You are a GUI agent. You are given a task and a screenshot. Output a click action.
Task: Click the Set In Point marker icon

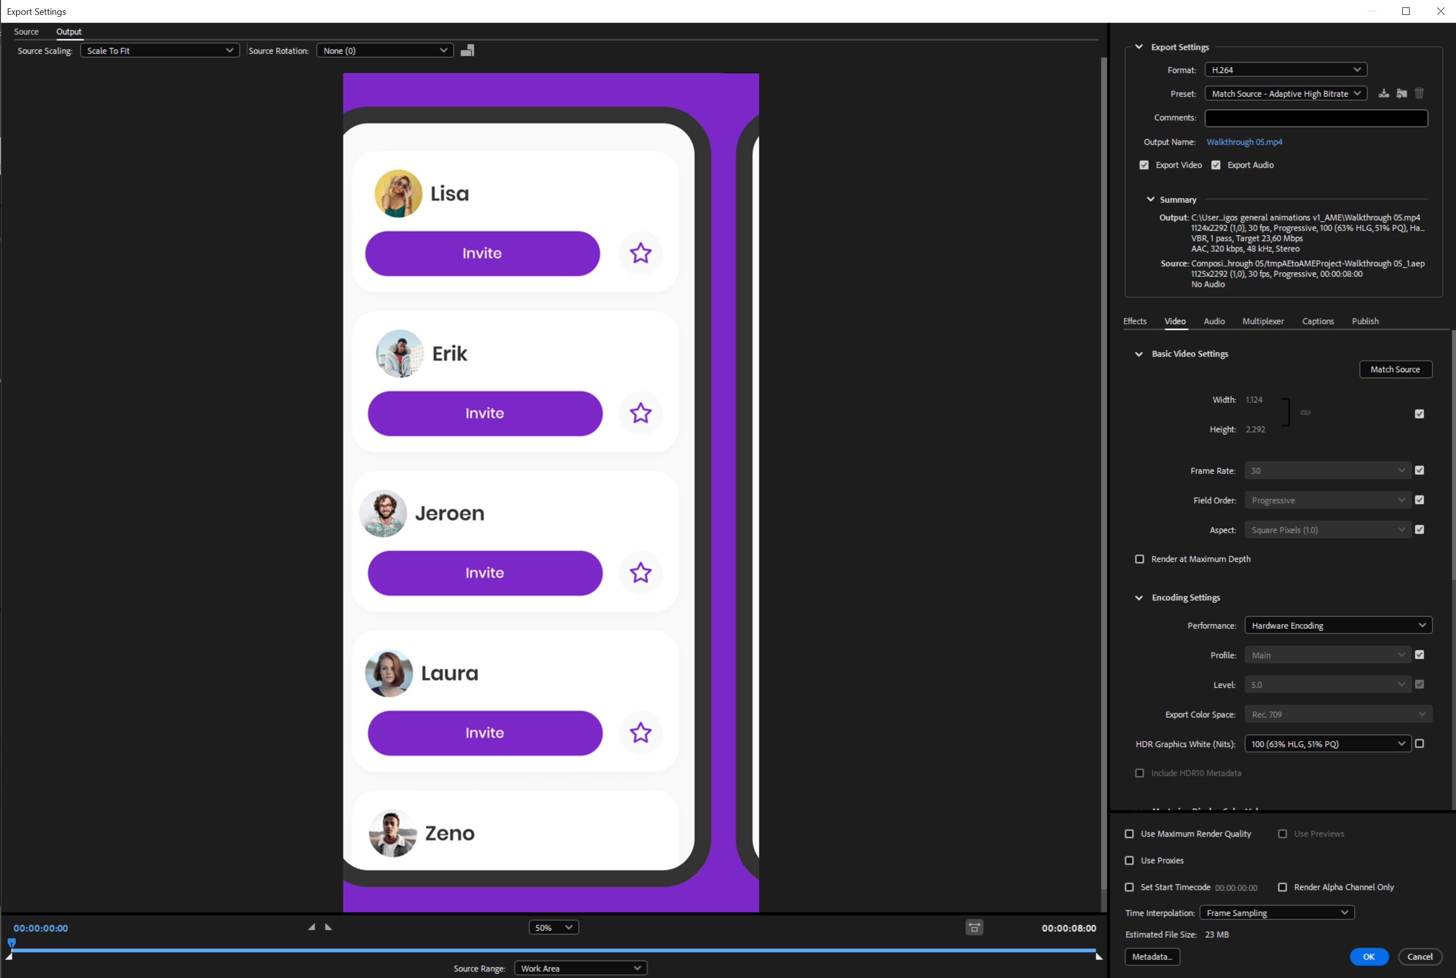(311, 927)
